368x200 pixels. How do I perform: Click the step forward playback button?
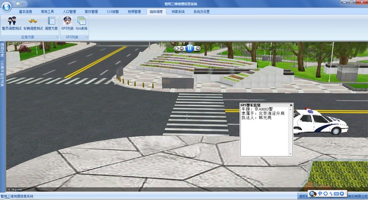click(x=198, y=48)
